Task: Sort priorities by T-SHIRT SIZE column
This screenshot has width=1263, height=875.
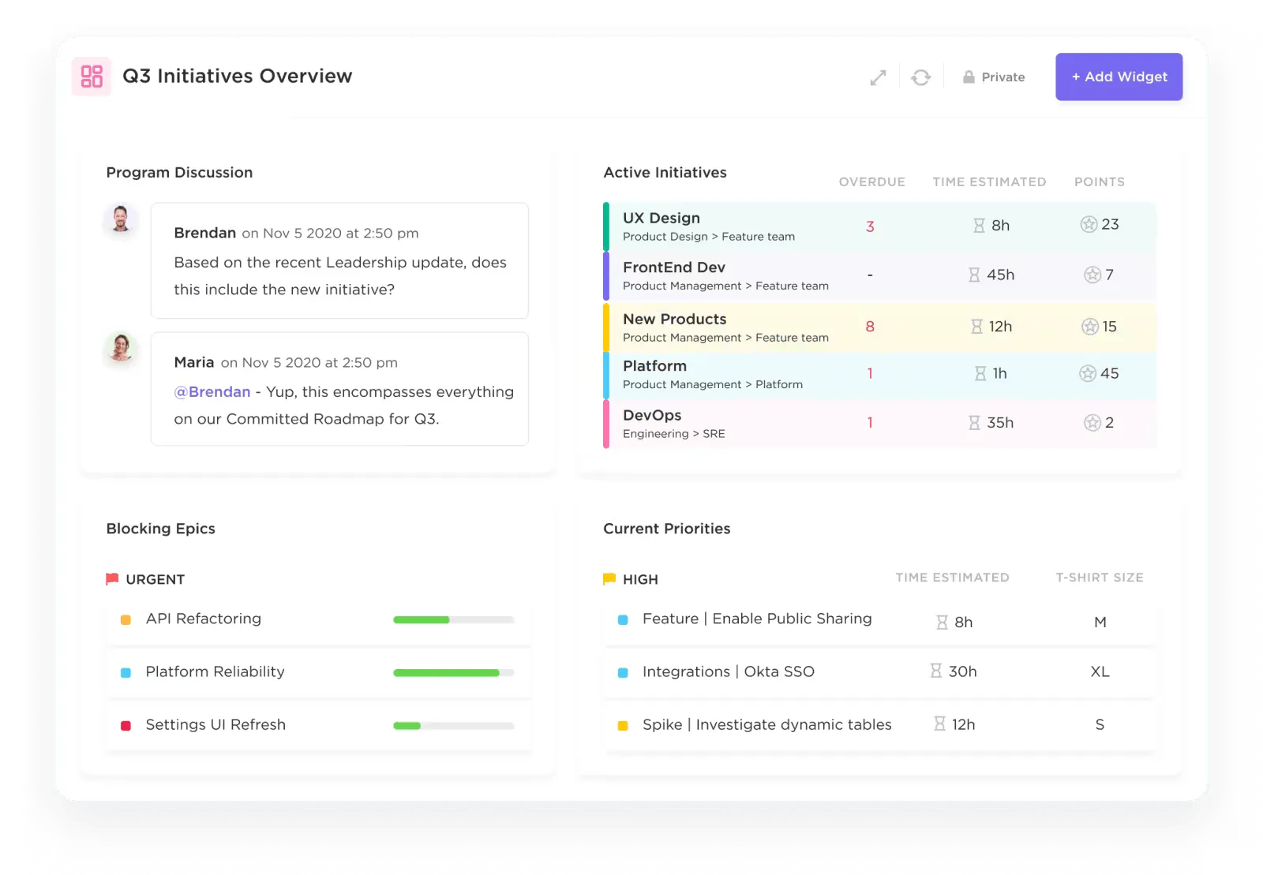Action: click(1100, 578)
